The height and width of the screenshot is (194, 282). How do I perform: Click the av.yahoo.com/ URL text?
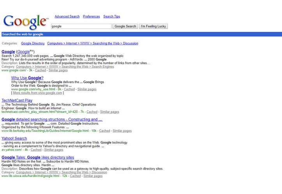[x=12, y=150]
